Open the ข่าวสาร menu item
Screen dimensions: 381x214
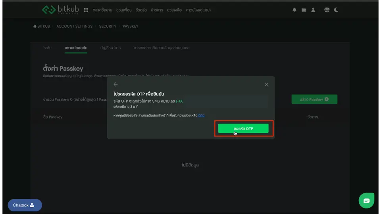pyautogui.click(x=156, y=10)
